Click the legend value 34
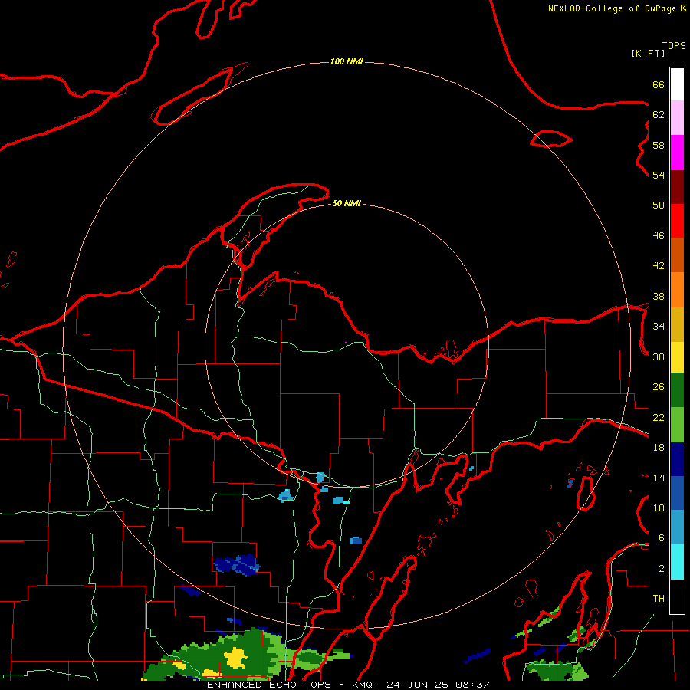Image resolution: width=690 pixels, height=690 pixels. click(659, 327)
